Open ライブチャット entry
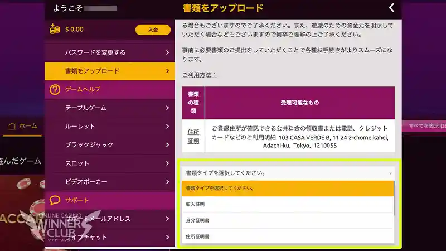The width and height of the screenshot is (446, 251). coord(110,237)
